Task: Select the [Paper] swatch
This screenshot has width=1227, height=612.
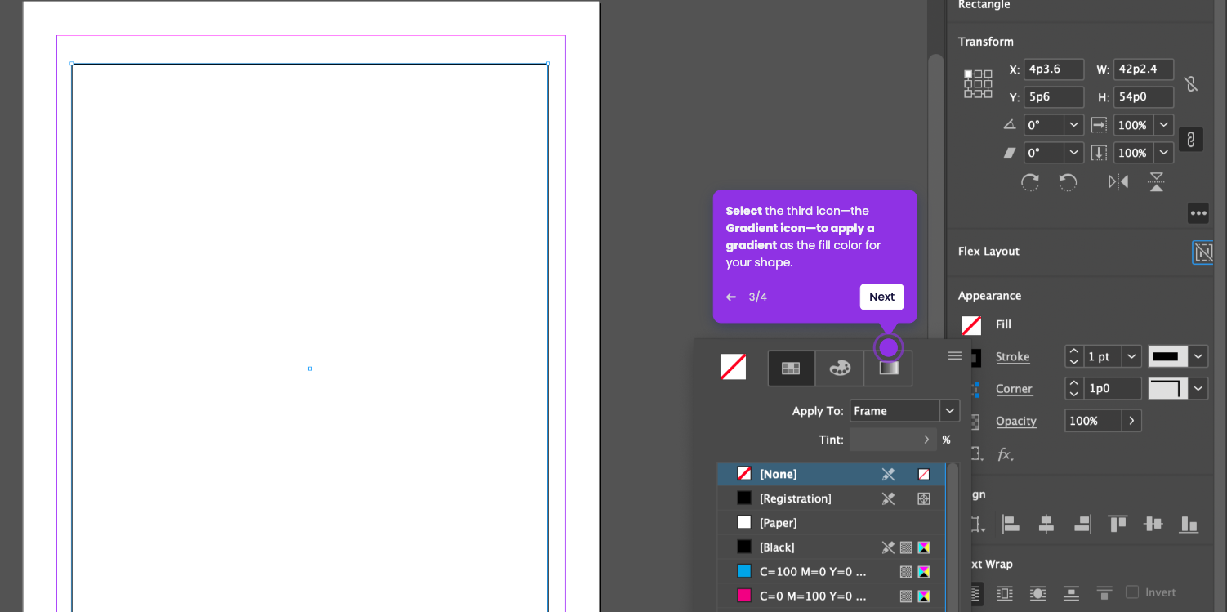Action: point(832,523)
